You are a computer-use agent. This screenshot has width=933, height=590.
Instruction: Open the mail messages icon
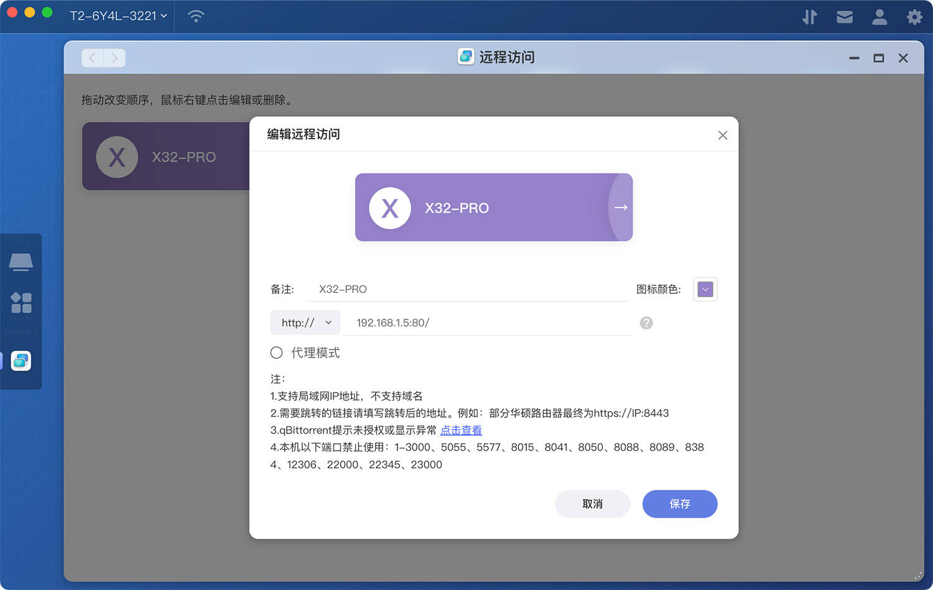(845, 17)
